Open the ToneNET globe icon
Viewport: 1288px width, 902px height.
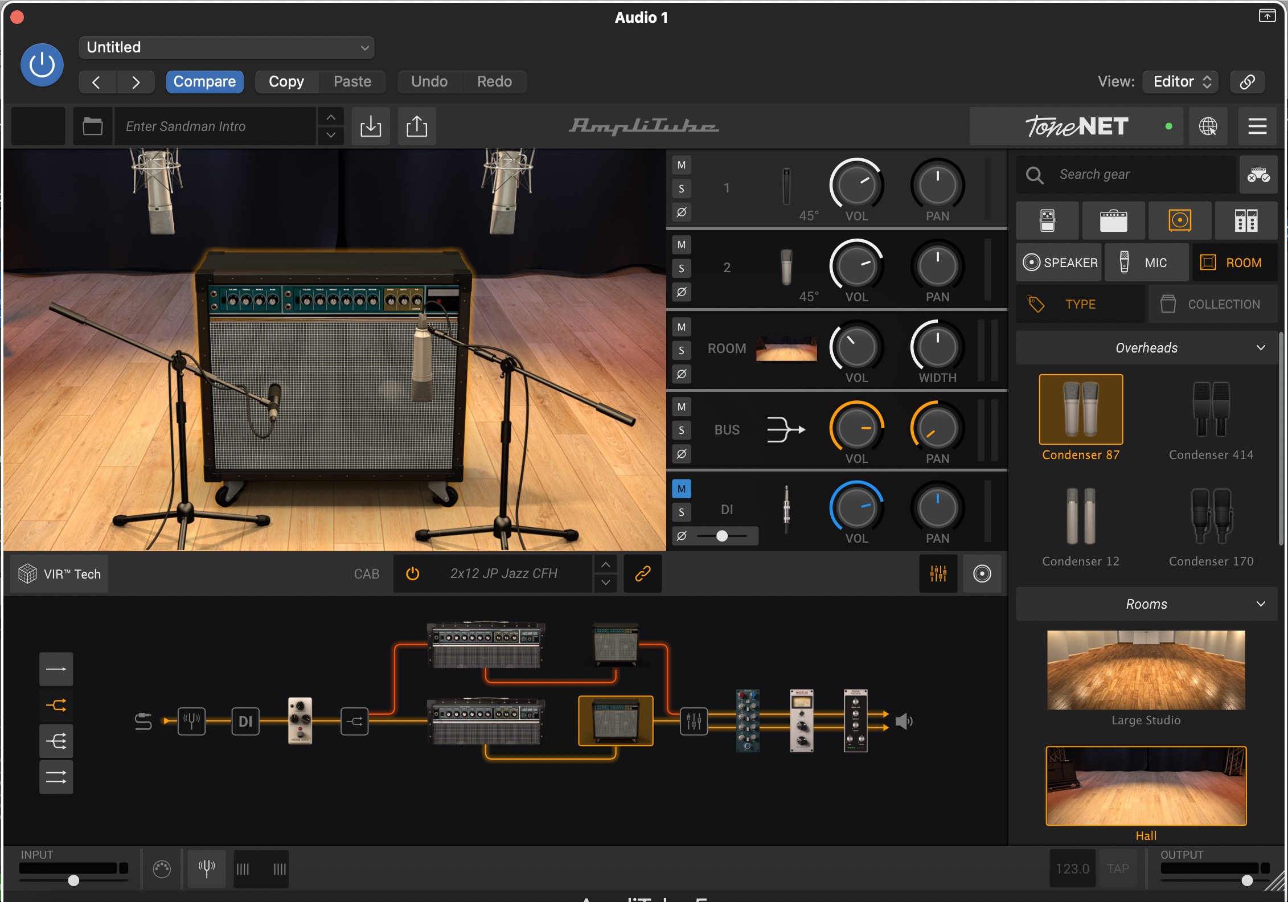(x=1208, y=126)
